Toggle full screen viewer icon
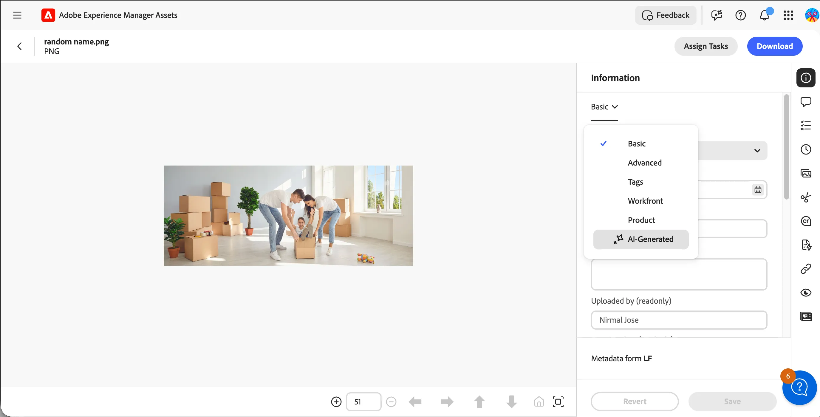Viewport: 820px width, 417px height. (558, 402)
